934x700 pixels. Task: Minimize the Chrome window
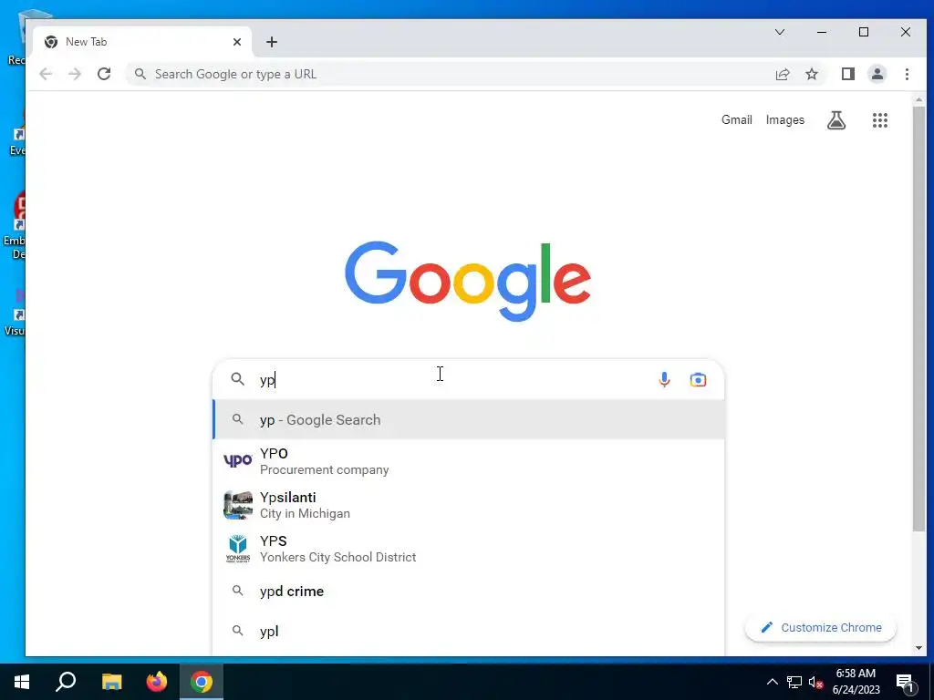pos(822,32)
